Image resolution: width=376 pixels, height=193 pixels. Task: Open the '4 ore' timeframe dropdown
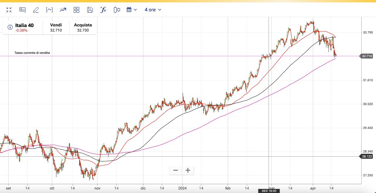click(x=153, y=10)
